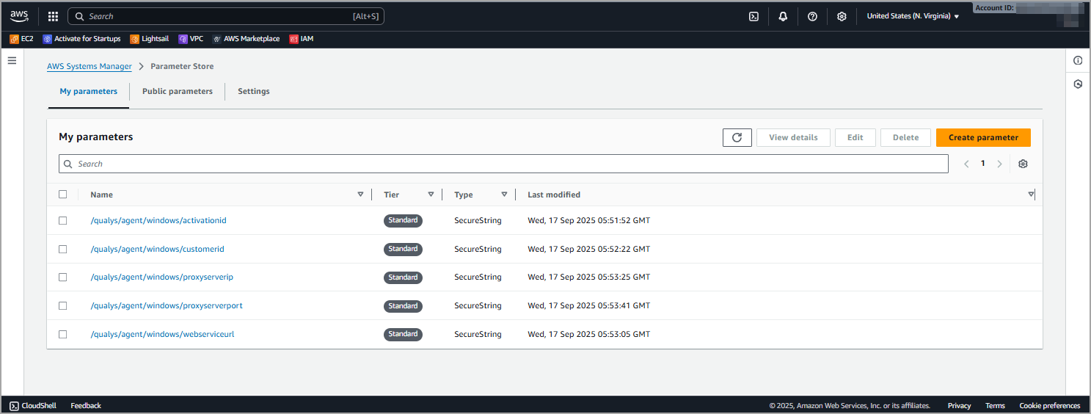Viewport: 1091px width, 414px height.
Task: Open the info panel icon on right
Action: [1078, 60]
